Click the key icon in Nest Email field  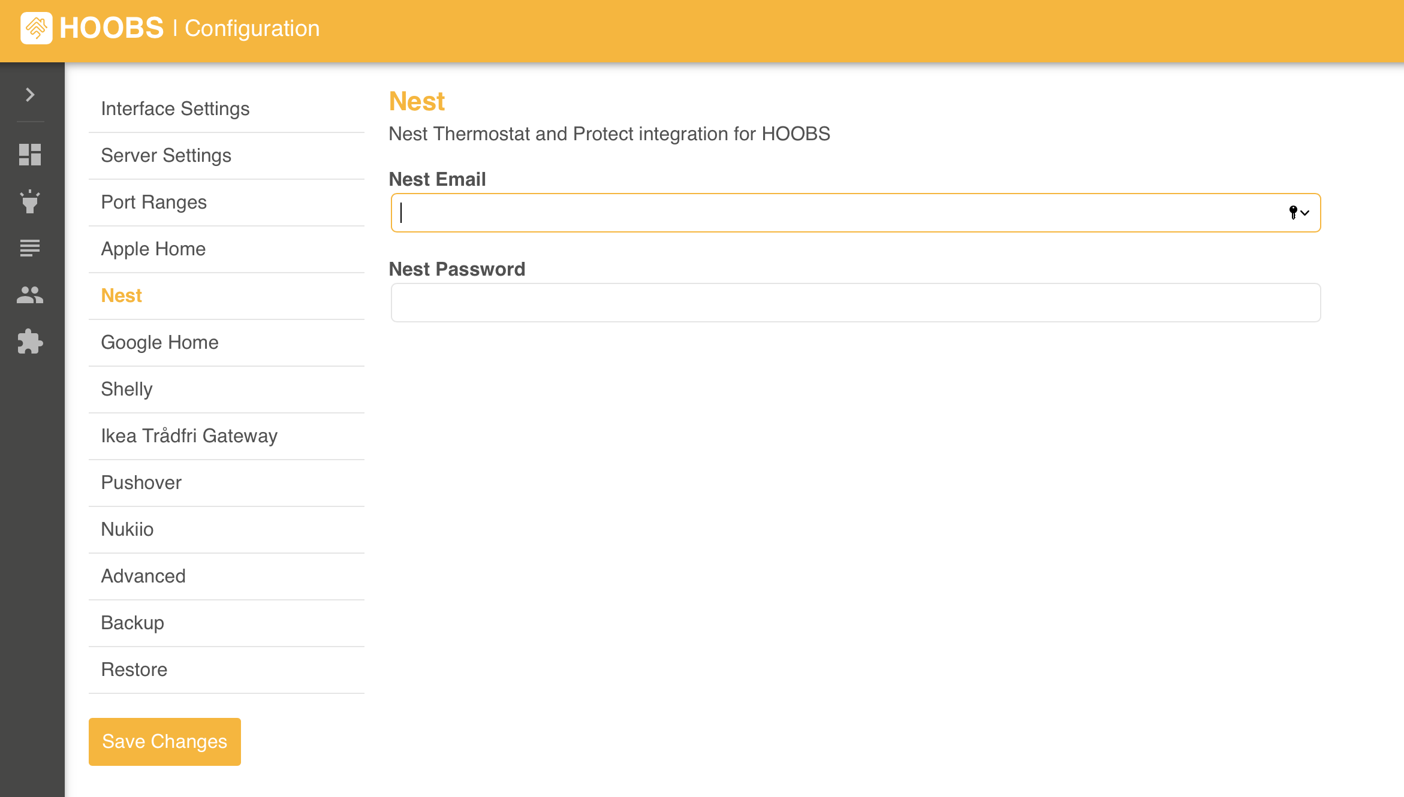pos(1293,212)
